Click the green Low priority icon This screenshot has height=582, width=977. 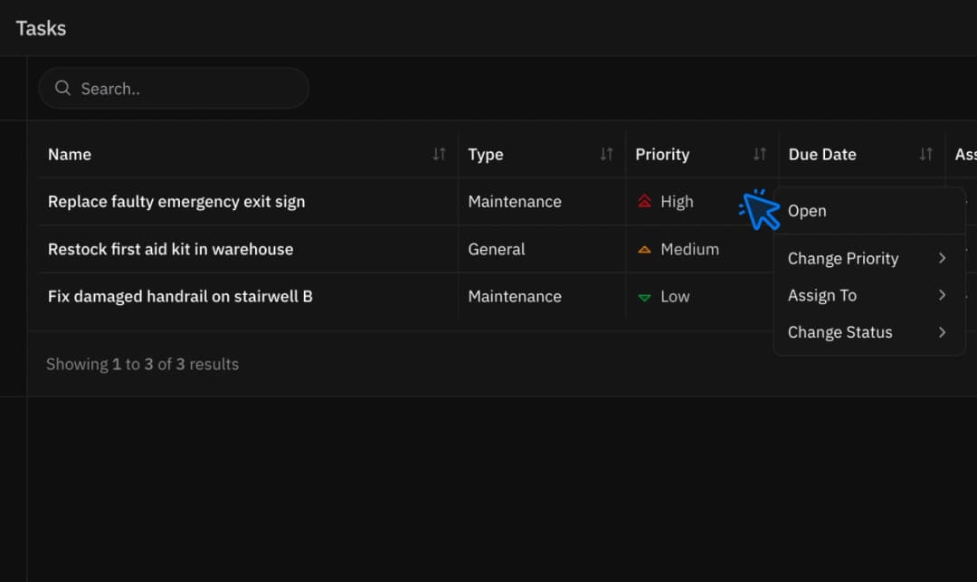(x=644, y=296)
